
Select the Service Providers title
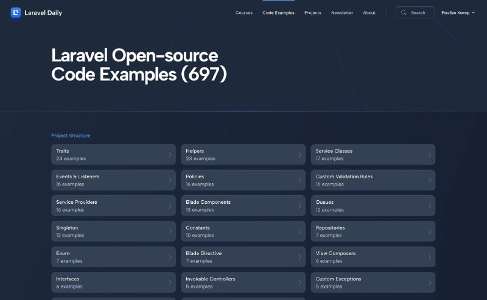(x=77, y=202)
